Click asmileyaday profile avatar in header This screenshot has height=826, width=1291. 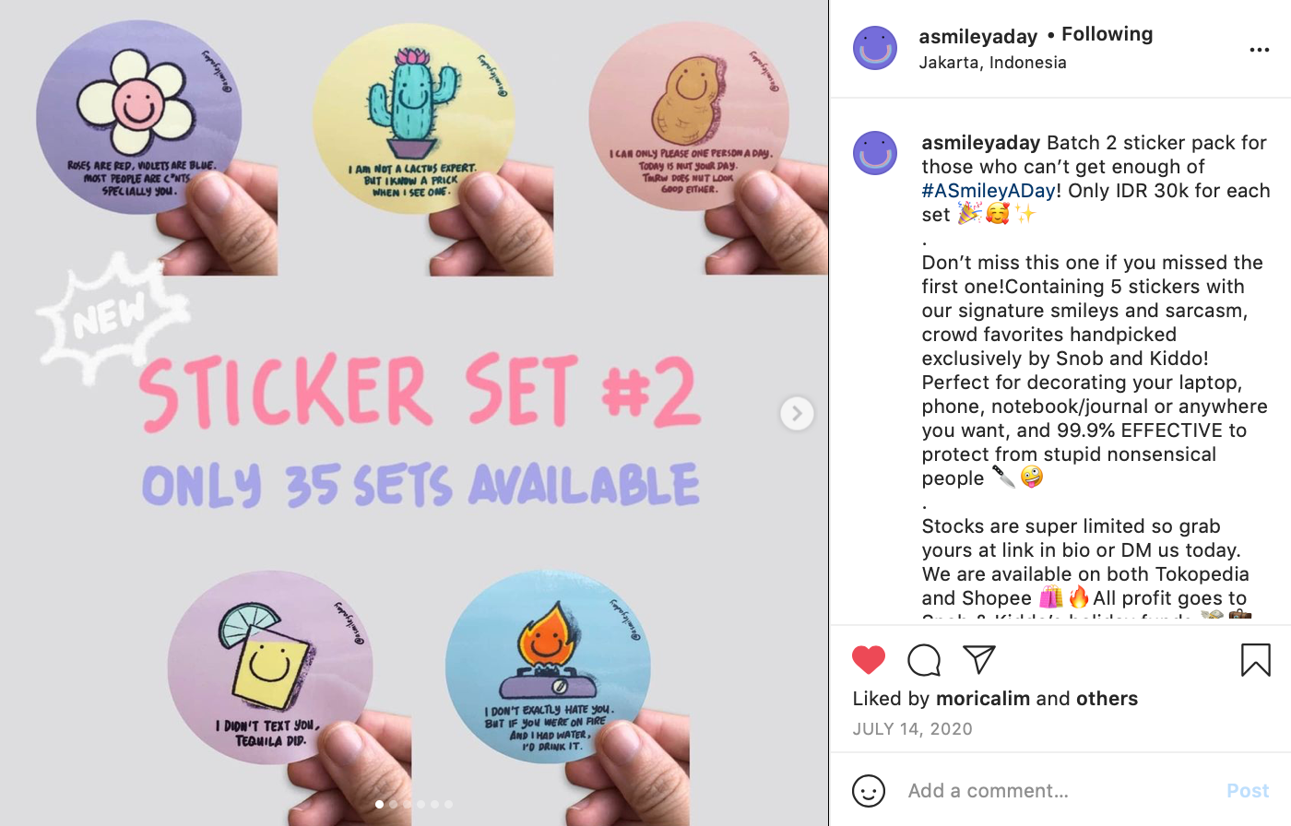pyautogui.click(x=875, y=48)
